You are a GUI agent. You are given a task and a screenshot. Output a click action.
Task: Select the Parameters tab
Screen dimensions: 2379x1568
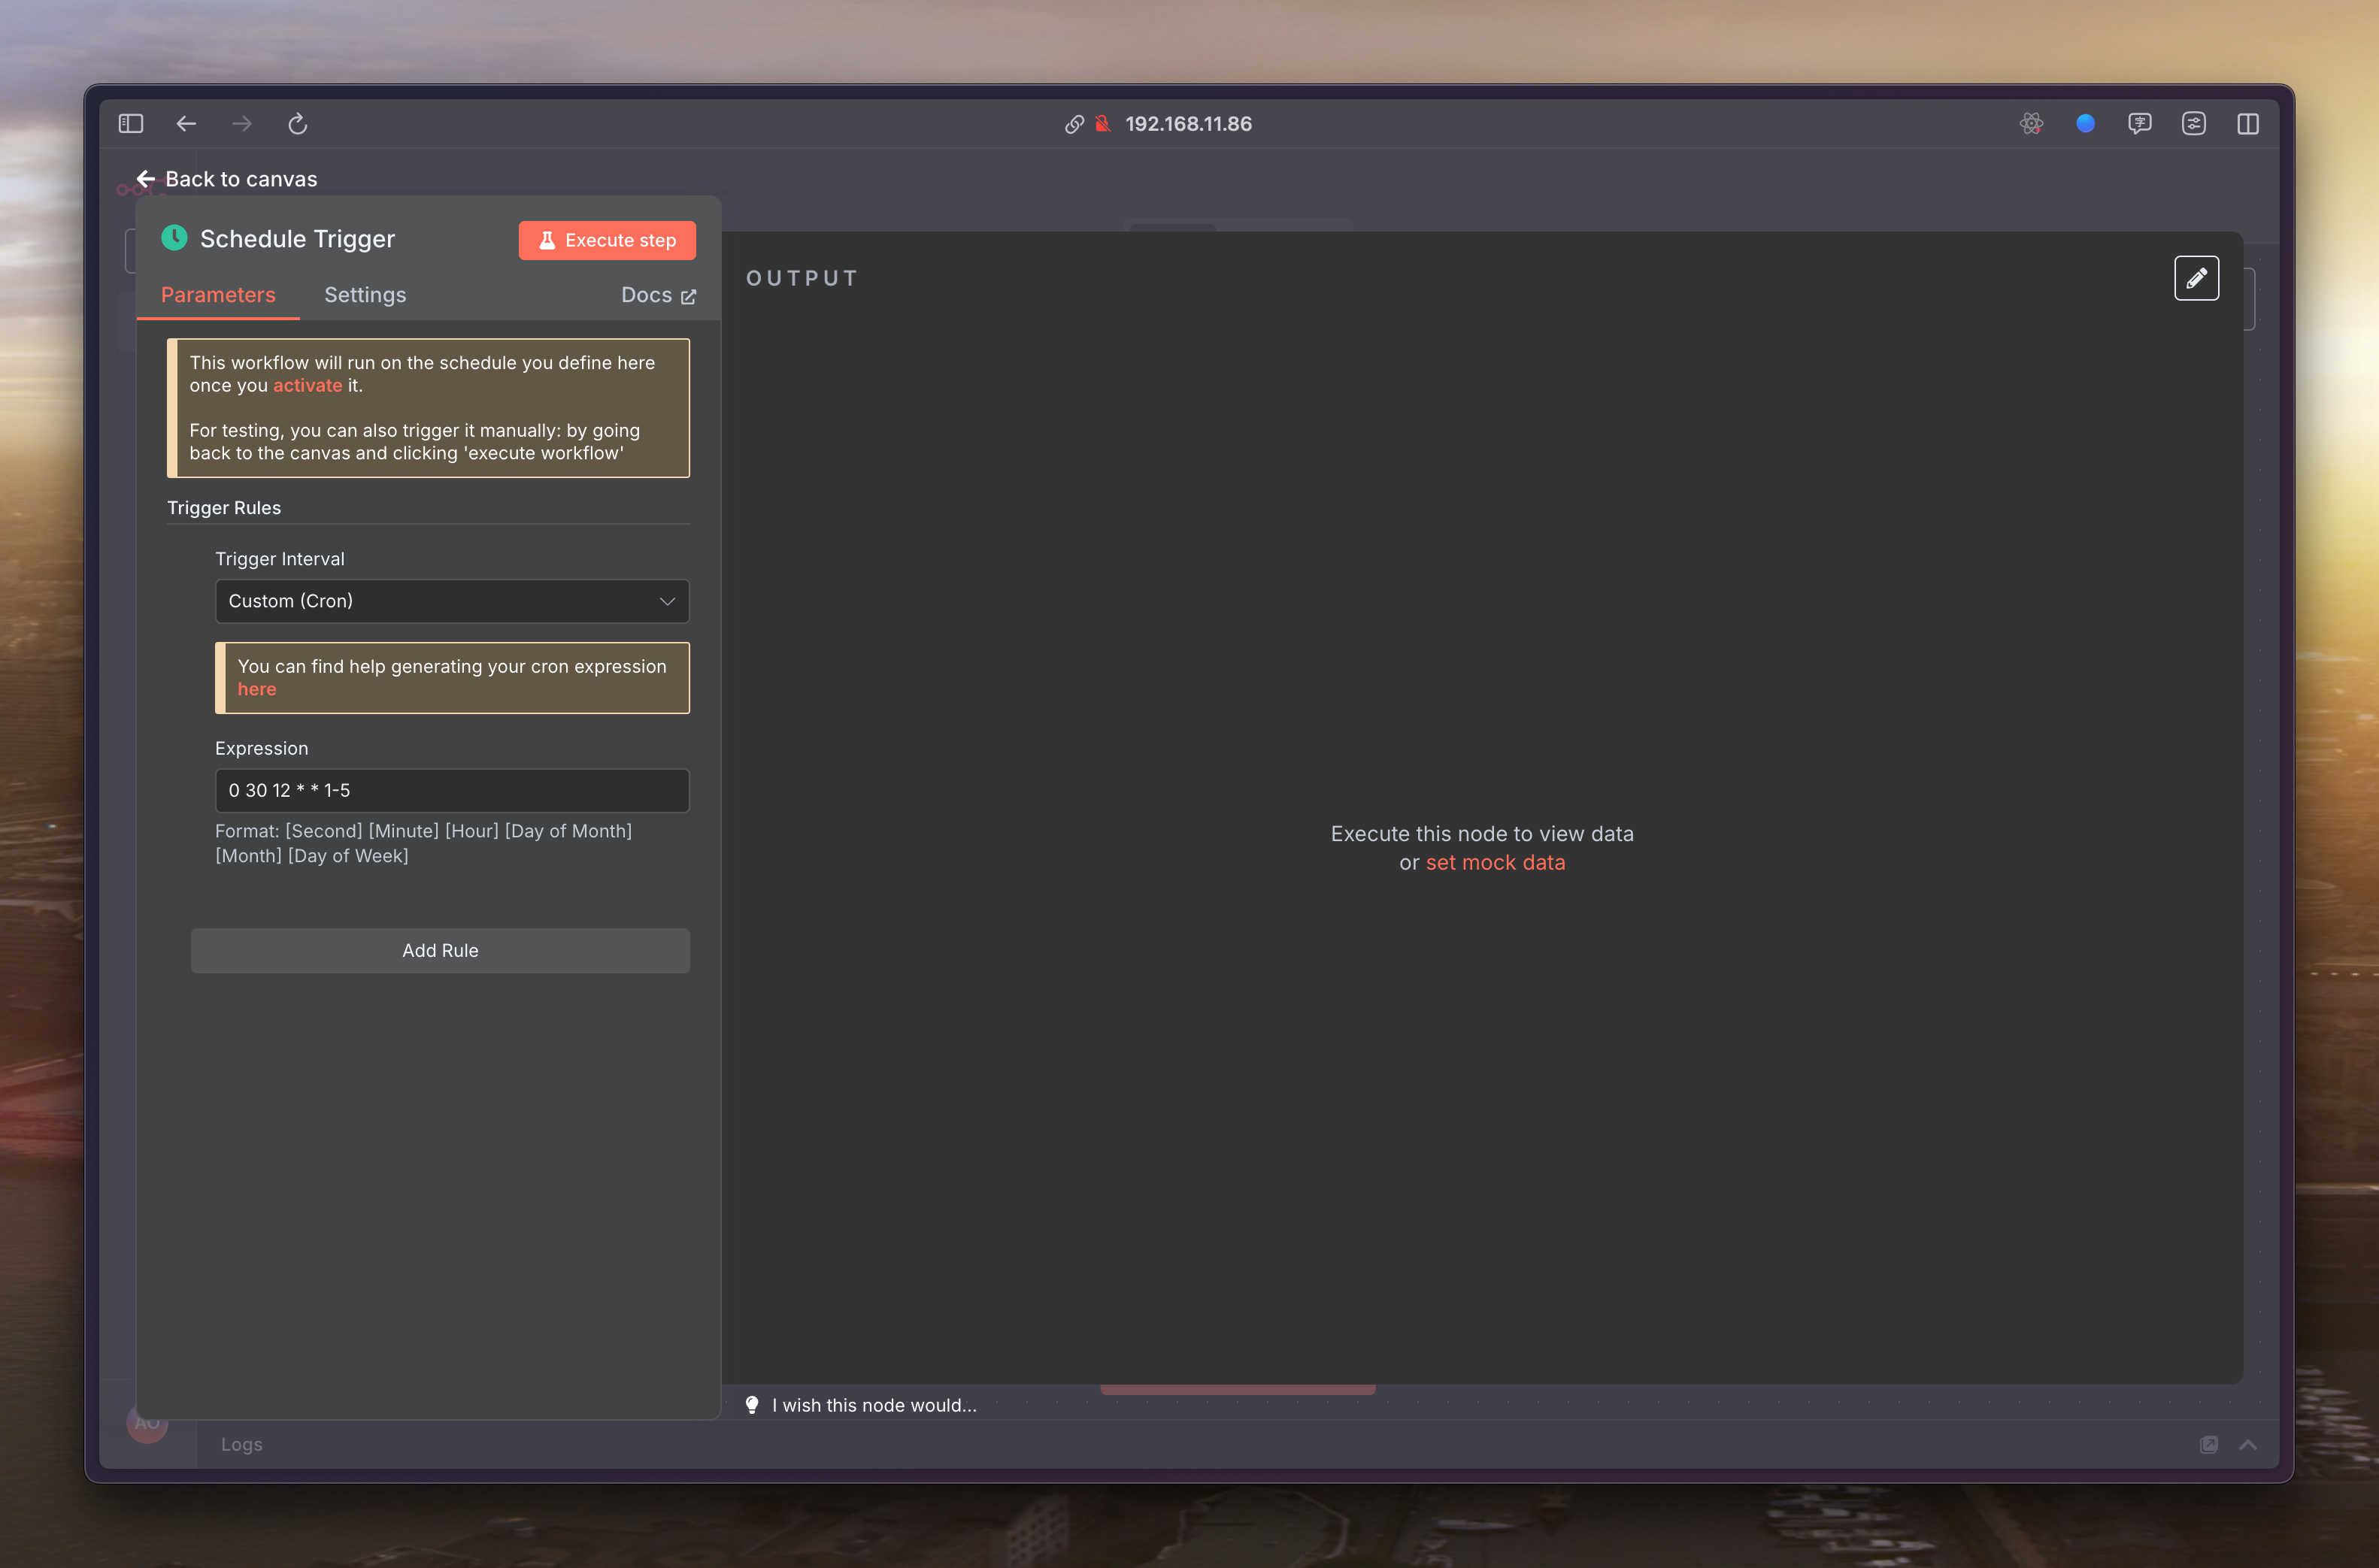(x=218, y=295)
